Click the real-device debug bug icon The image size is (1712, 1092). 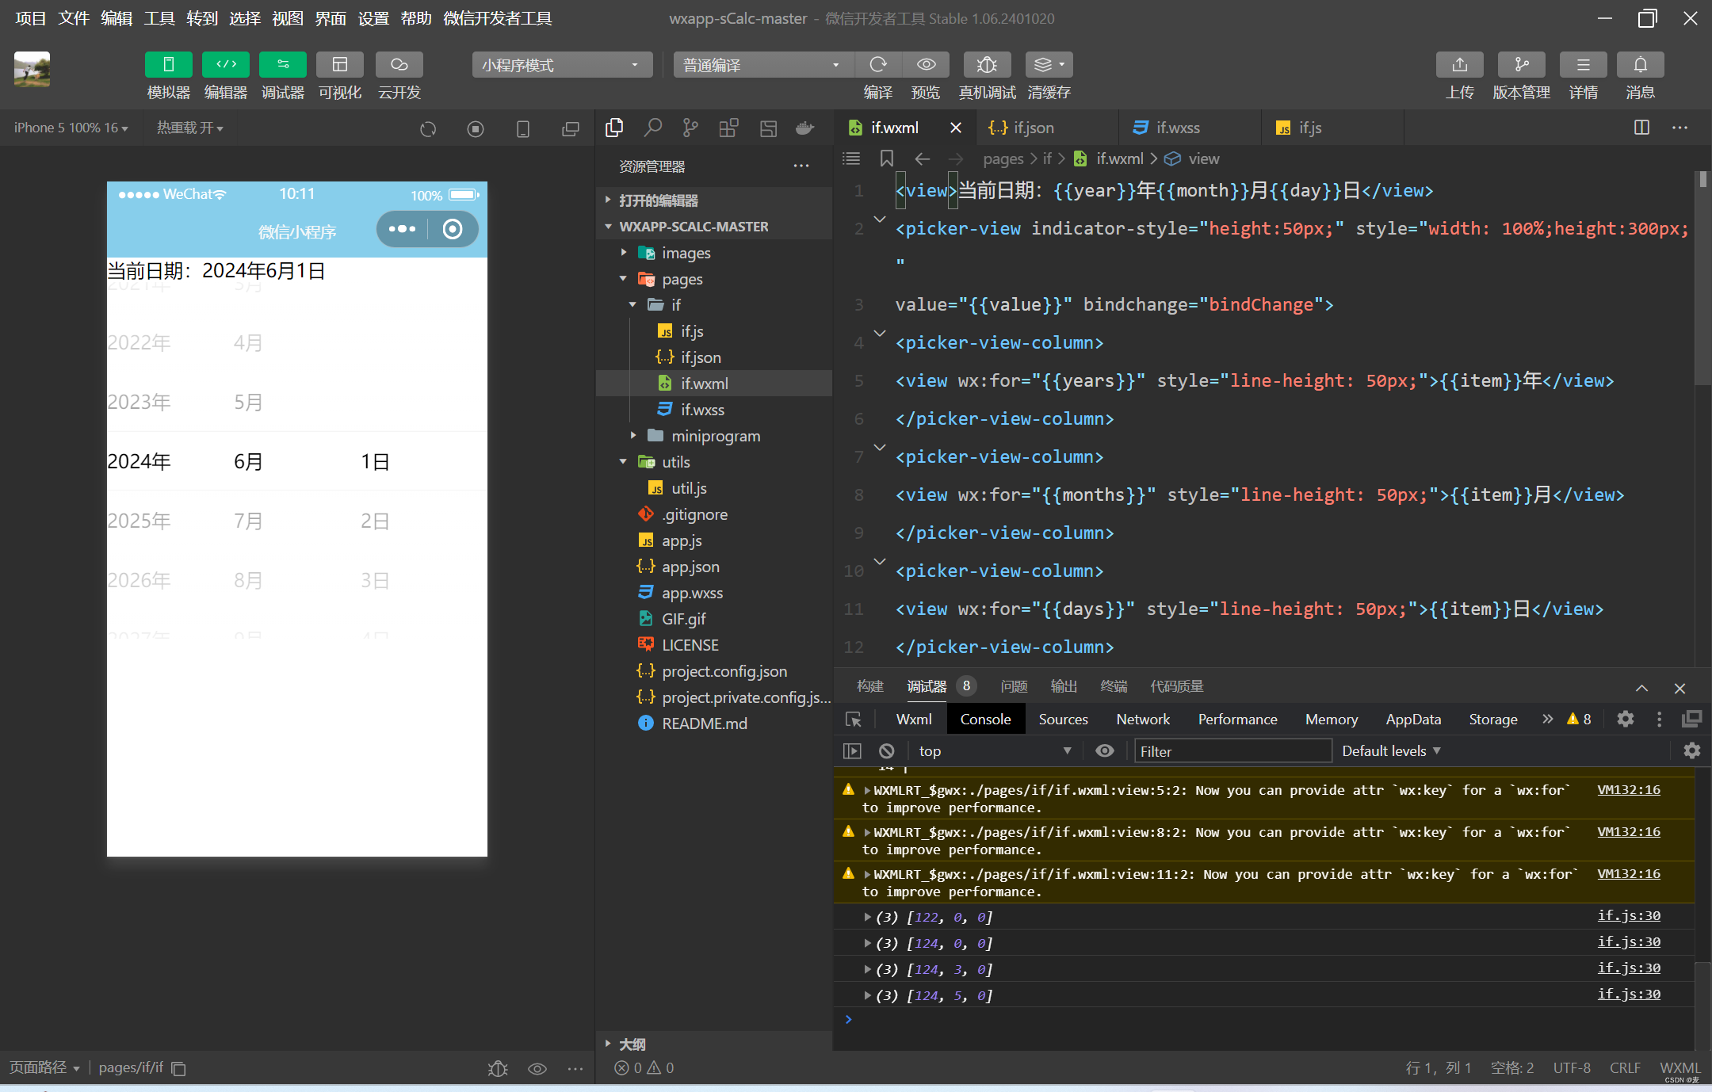[x=986, y=65]
